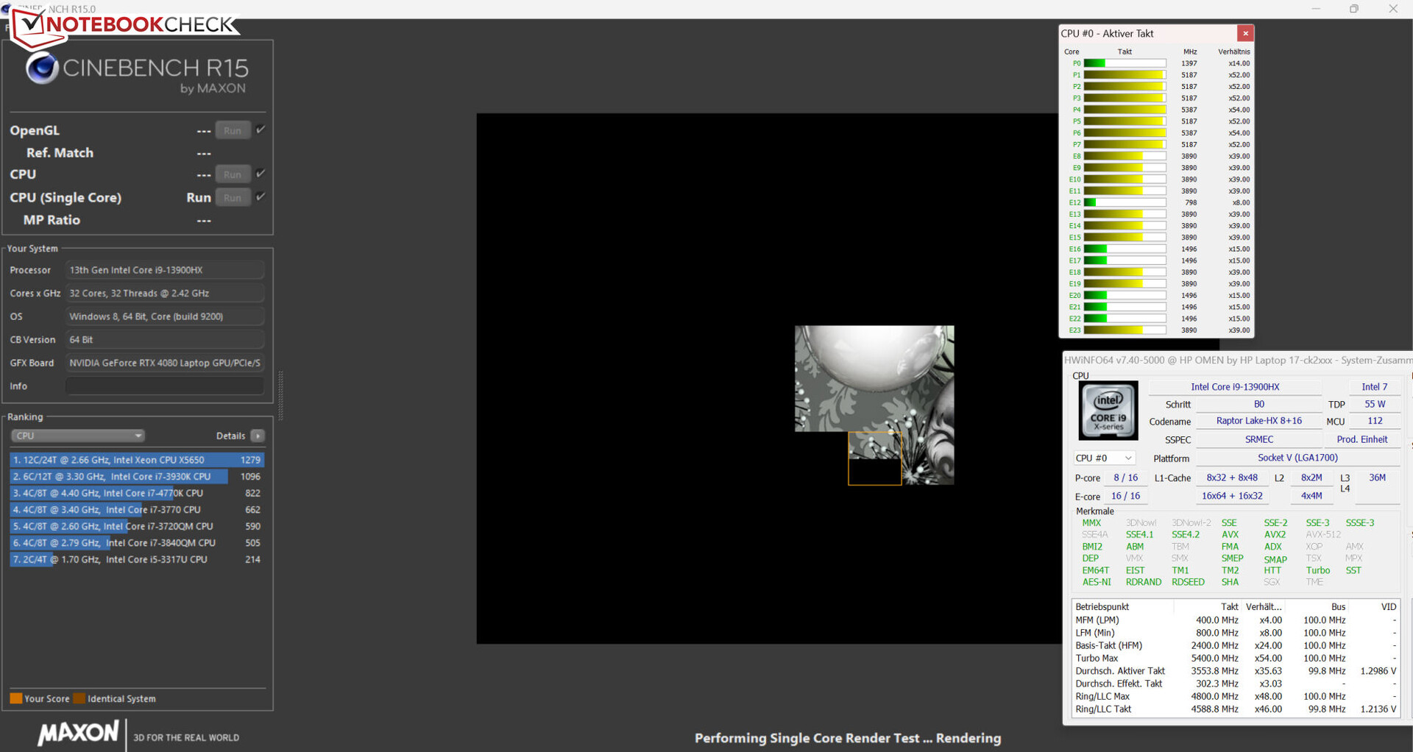
Task: Select ranking entry Intel Core i7-4770K
Action: (137, 493)
